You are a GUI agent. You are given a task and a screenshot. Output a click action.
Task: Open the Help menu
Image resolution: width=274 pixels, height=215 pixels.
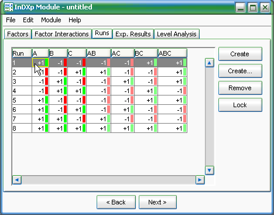pyautogui.click(x=75, y=20)
